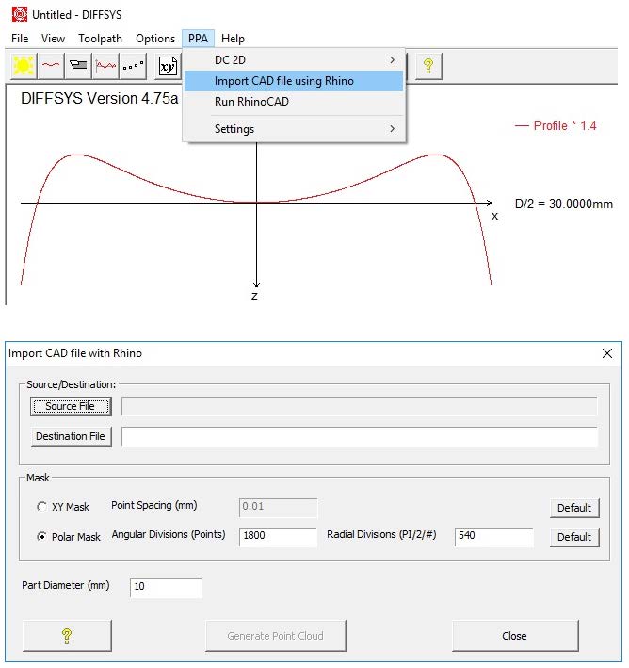Click Default button for Radial Divisions
The height and width of the screenshot is (668, 629).
pos(574,537)
